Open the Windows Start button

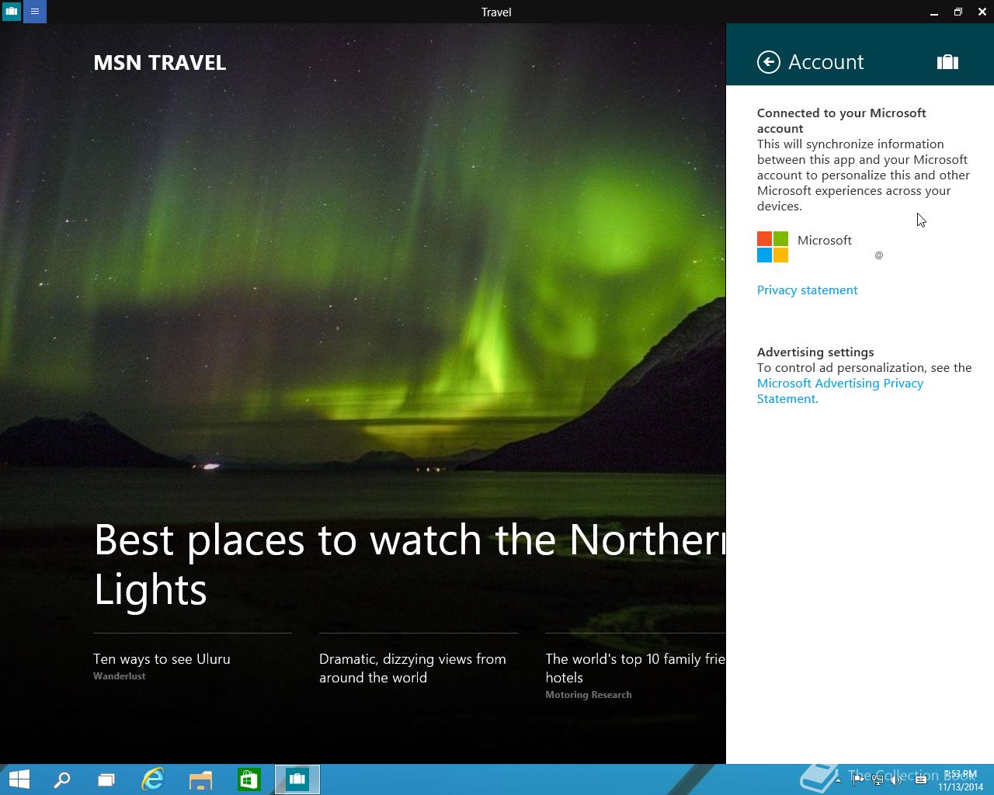pos(19,779)
